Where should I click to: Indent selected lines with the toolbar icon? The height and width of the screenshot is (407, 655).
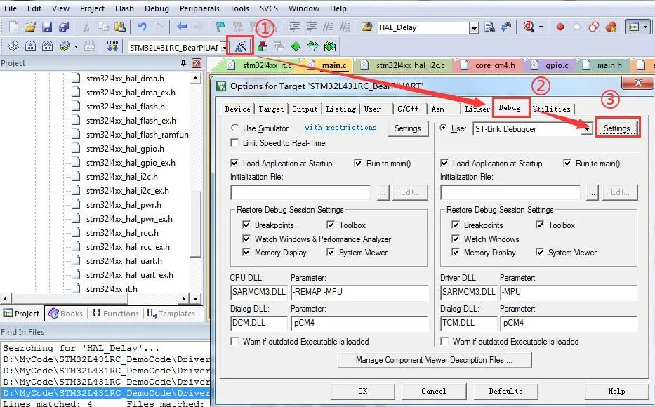tap(294, 27)
